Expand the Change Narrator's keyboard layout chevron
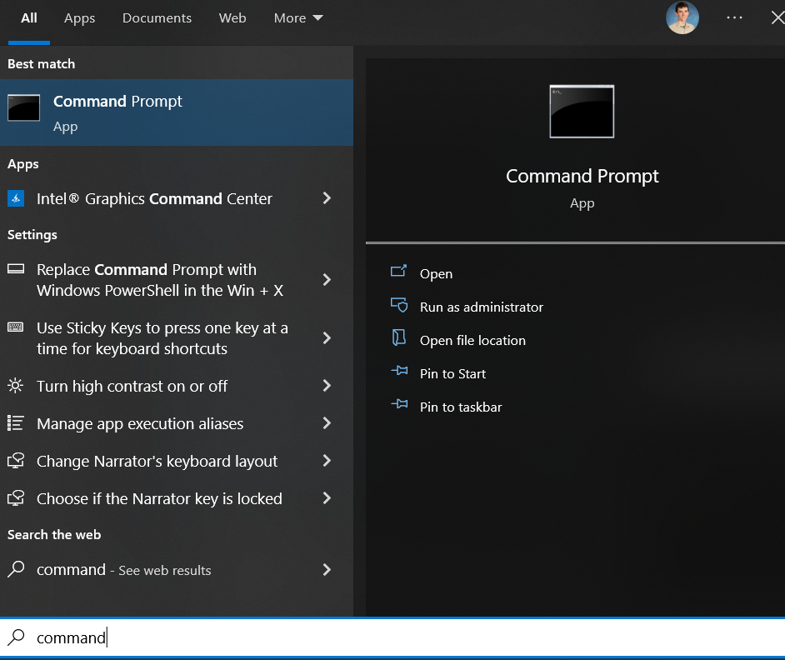The image size is (785, 660). click(327, 461)
